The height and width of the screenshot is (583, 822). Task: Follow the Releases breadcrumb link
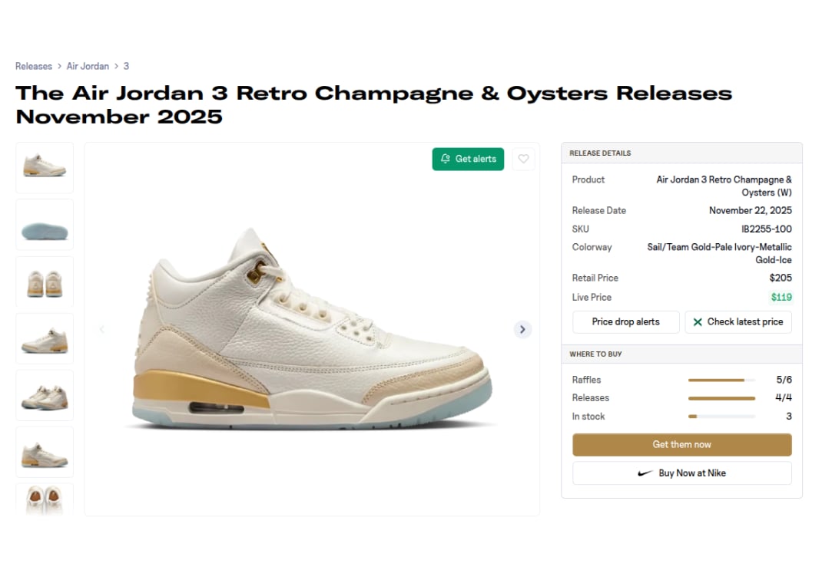pos(34,66)
